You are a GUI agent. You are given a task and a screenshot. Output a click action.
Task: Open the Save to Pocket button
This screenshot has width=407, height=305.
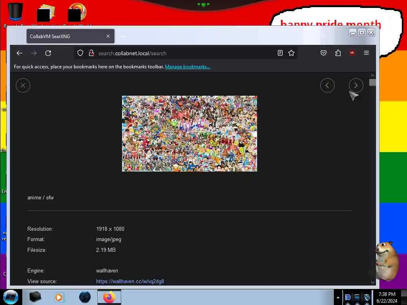coord(324,53)
